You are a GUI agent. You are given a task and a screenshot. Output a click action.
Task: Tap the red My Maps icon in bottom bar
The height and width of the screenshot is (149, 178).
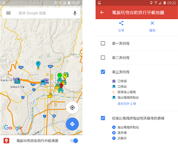click(6, 141)
